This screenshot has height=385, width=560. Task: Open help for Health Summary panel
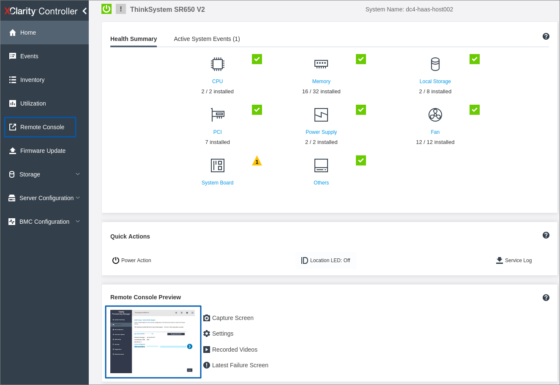coord(546,36)
